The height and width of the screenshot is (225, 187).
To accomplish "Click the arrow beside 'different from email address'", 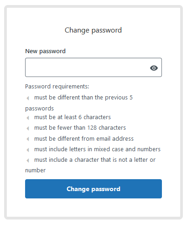I will click(x=28, y=139).
